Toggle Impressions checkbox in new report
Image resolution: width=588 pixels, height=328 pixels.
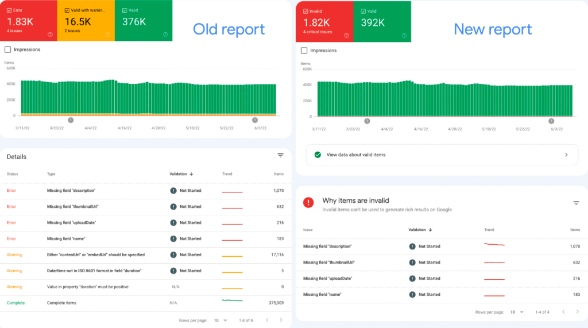click(x=304, y=51)
